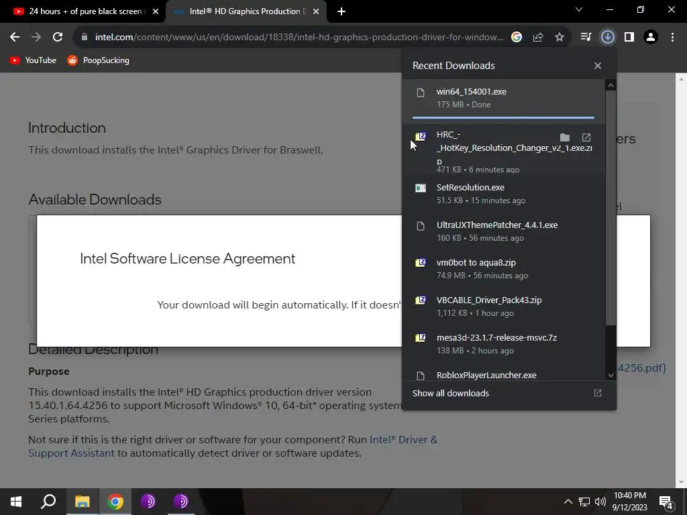Close the 24 hours black screen tab
687x515 pixels.
pos(156,11)
